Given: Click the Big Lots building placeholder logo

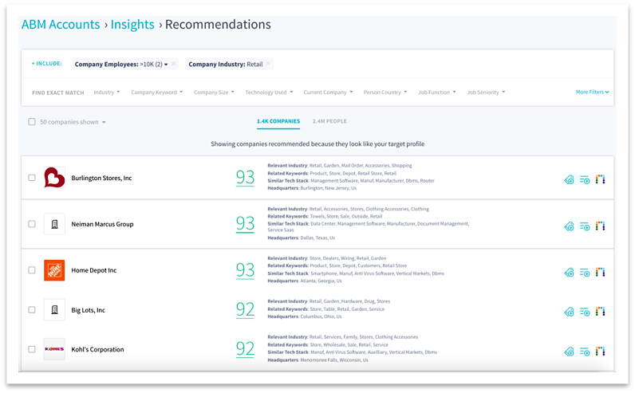Looking at the screenshot, I should coord(54,310).
